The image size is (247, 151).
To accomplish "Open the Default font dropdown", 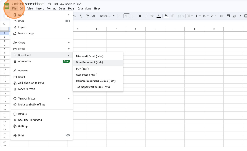I will point(107,16).
